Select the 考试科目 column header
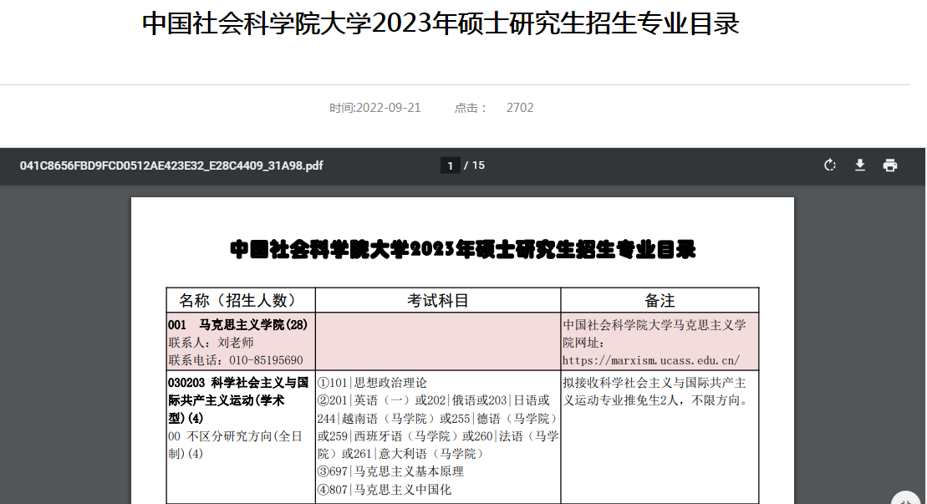Screen dimensions: 927x504 tap(437, 301)
